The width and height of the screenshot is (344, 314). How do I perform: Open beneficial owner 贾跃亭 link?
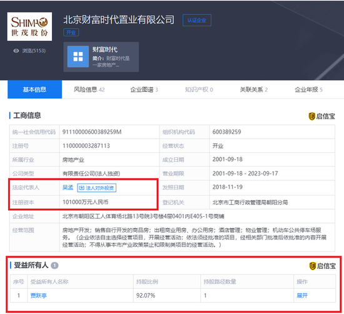39,296
